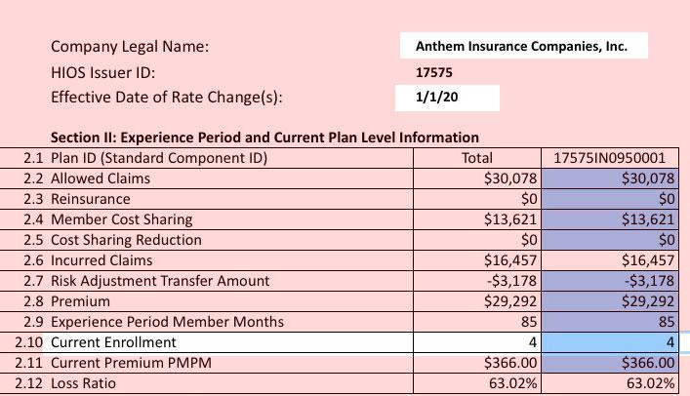Select Cost Sharing Reduction plan column cell
The height and width of the screenshot is (396, 690).
coord(609,240)
